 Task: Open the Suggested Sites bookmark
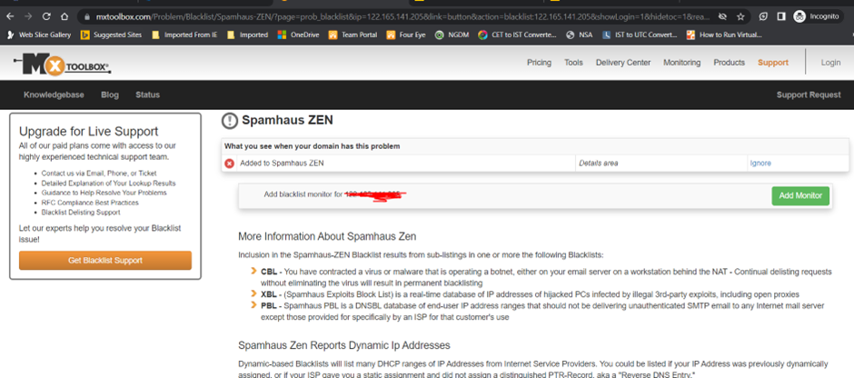(112, 35)
